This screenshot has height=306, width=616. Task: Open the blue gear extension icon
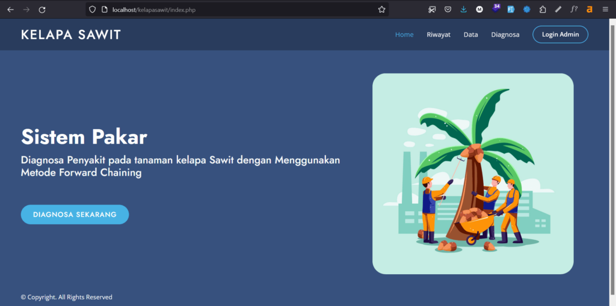527,10
